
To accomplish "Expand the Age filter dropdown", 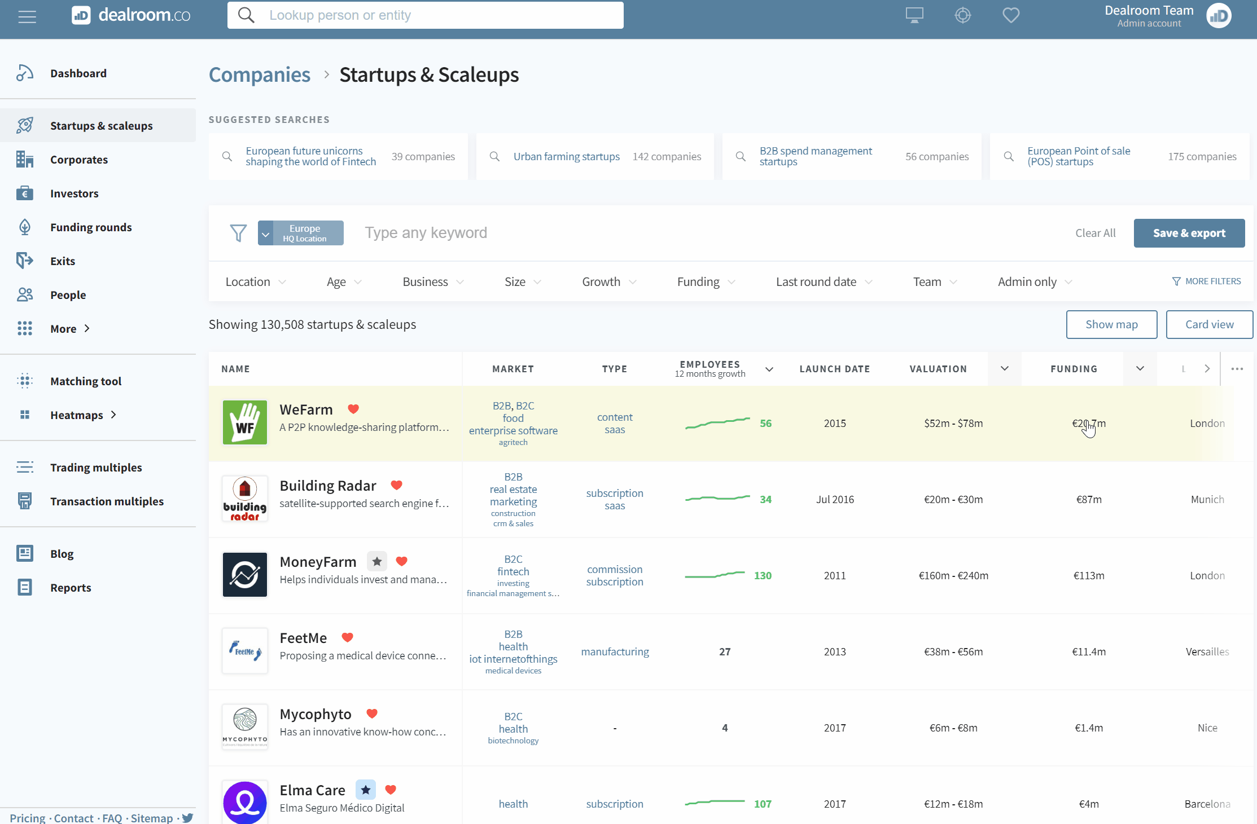I will pyautogui.click(x=344, y=282).
